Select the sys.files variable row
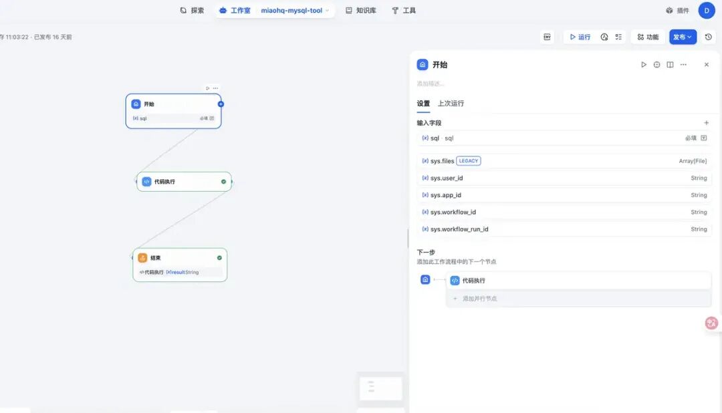 [x=564, y=160]
